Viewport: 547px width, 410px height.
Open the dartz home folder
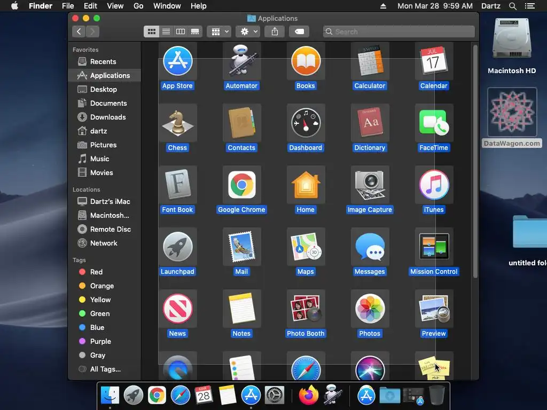point(104,131)
